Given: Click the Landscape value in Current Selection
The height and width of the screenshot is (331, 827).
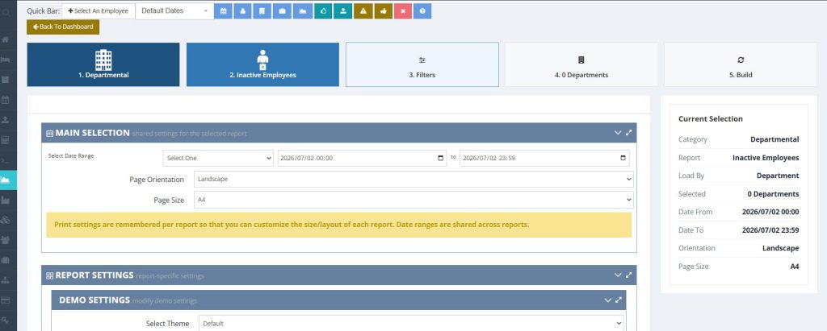Looking at the screenshot, I should click(x=781, y=248).
